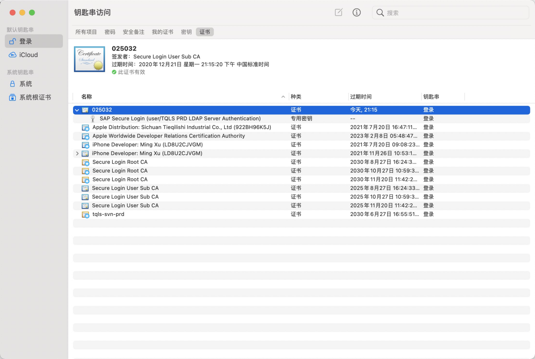This screenshot has width=535, height=359.
Task: Click the certificate icon of list row 025032
Action: click(85, 110)
